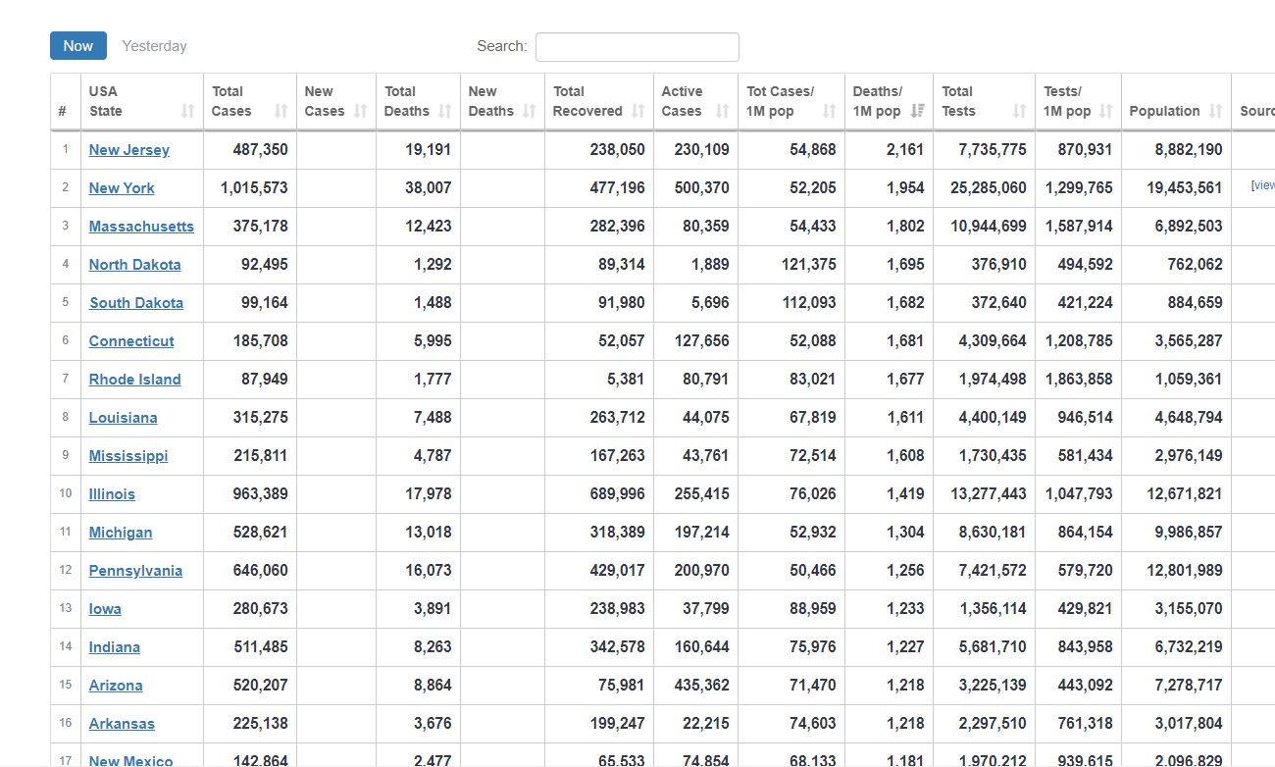
Task: Follow the Rhode Island link
Action: pos(134,380)
